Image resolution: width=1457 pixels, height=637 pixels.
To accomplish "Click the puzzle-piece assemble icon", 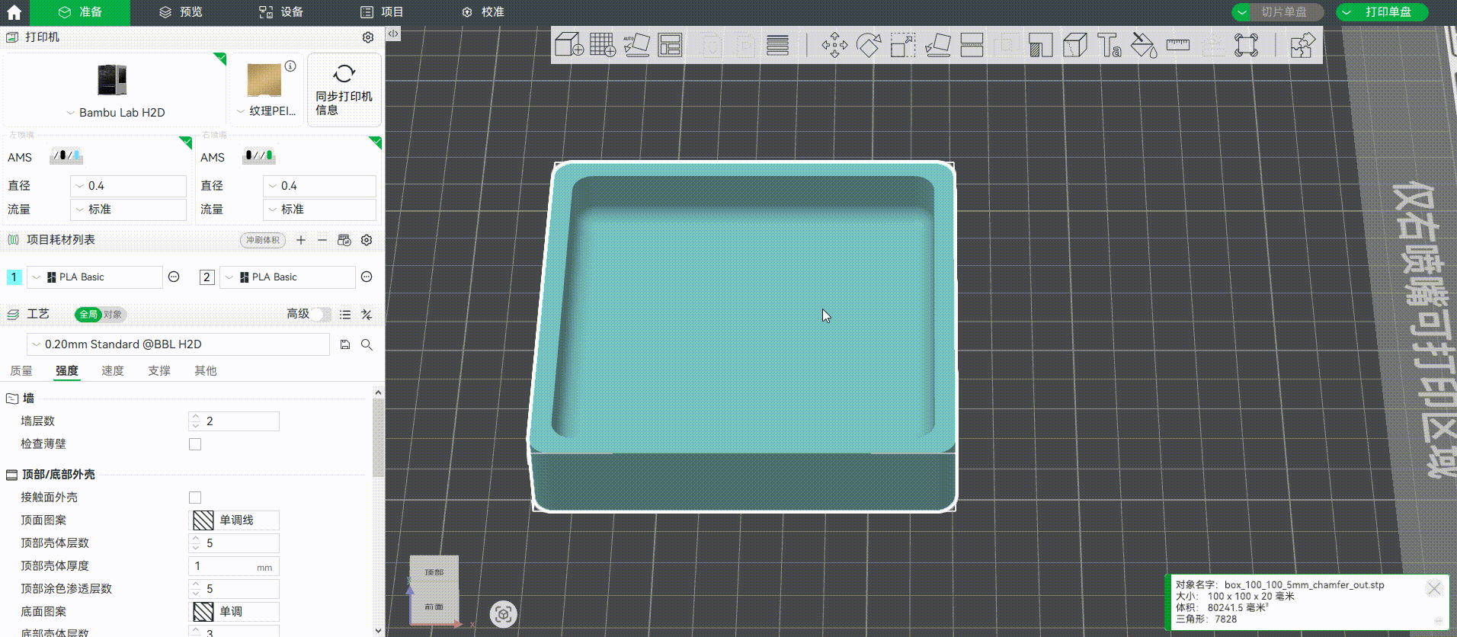I will (1302, 45).
